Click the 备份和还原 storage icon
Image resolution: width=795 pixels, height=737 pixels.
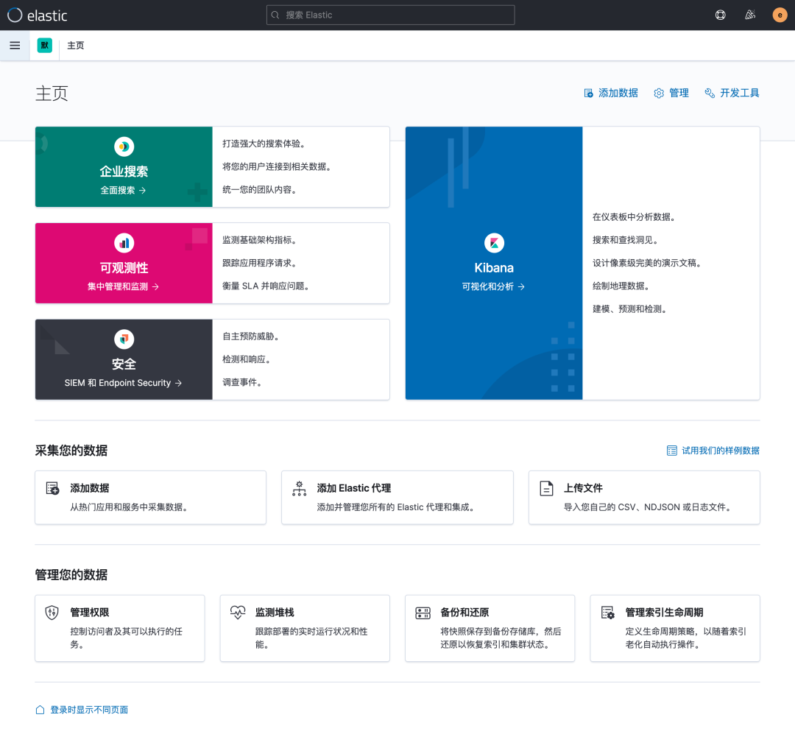pyautogui.click(x=423, y=613)
